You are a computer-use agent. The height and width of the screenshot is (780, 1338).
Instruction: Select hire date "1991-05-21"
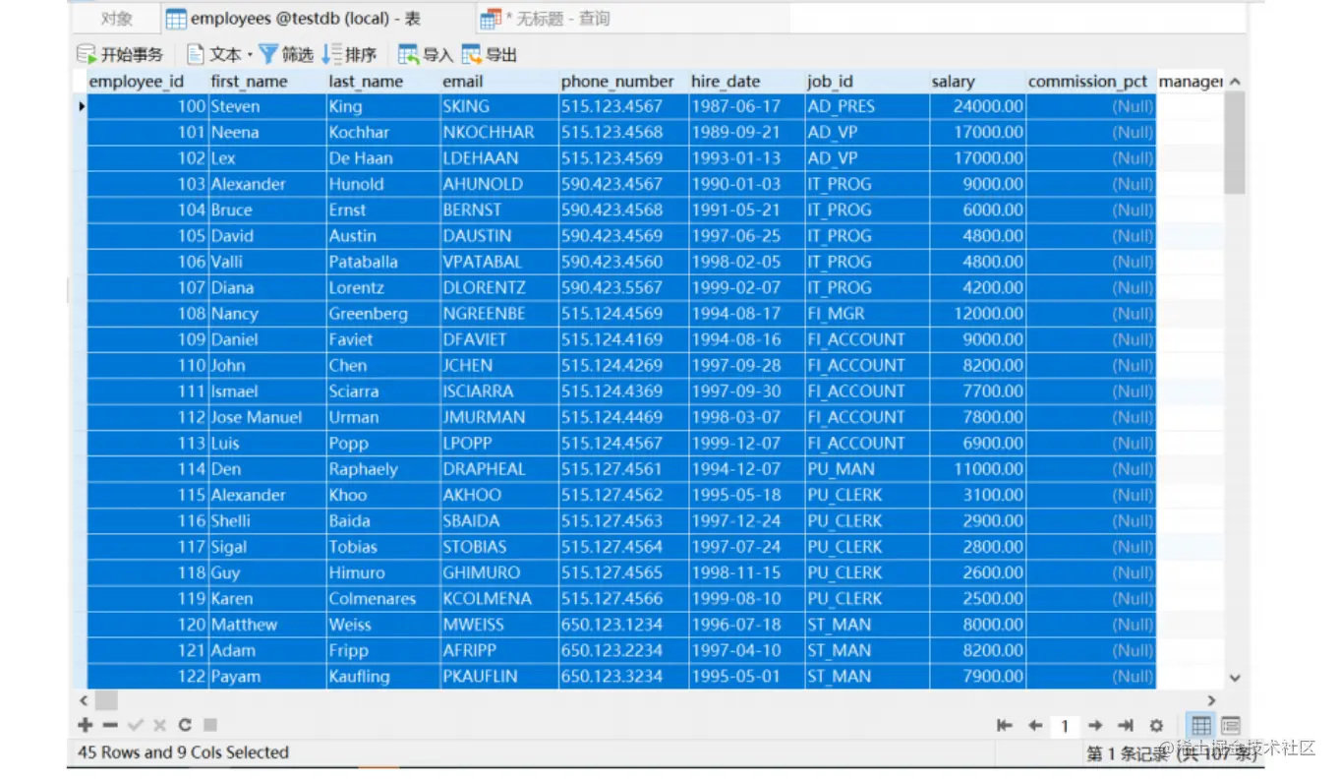(746, 210)
